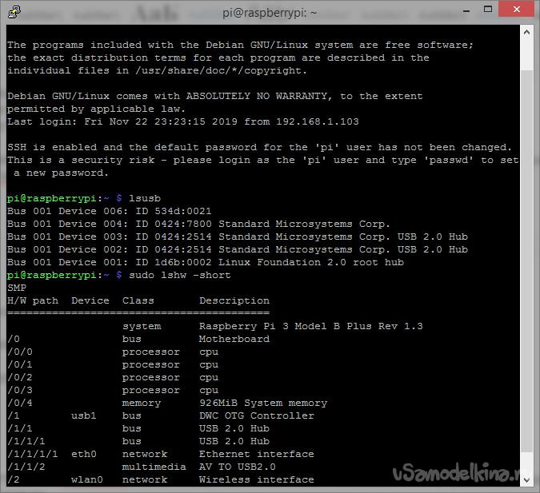This screenshot has height=493, width=540.
Task: Open the PuTTY system menu icon
Action: click(14, 11)
